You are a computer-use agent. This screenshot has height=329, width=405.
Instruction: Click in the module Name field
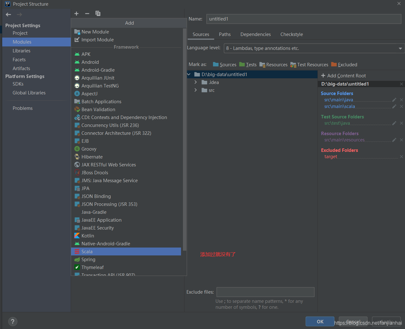coord(304,19)
